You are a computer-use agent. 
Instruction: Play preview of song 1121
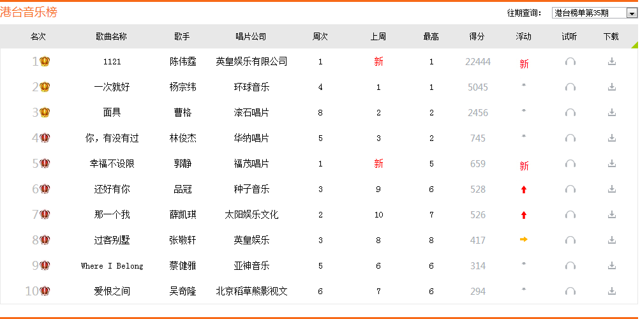(570, 62)
